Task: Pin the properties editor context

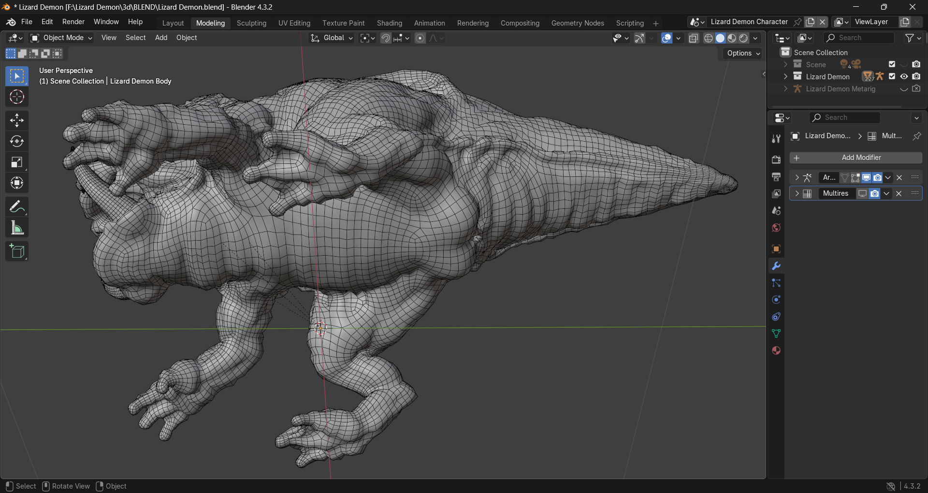Action: point(916,136)
